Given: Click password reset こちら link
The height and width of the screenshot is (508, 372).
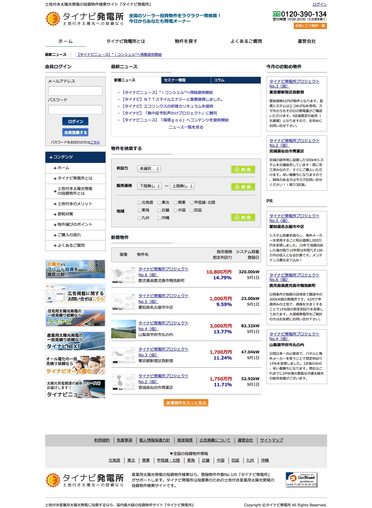Looking at the screenshot, I should (95, 142).
